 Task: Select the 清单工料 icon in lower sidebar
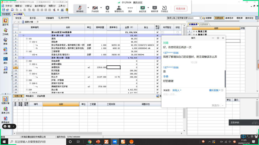coord(5,110)
